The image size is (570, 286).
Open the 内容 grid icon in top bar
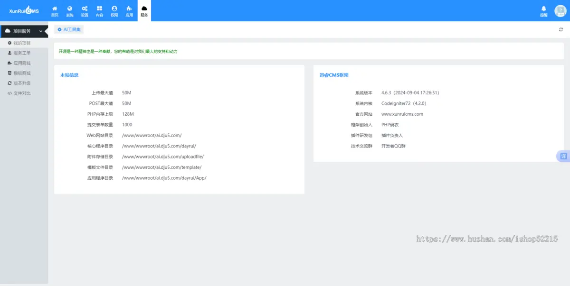tap(99, 8)
